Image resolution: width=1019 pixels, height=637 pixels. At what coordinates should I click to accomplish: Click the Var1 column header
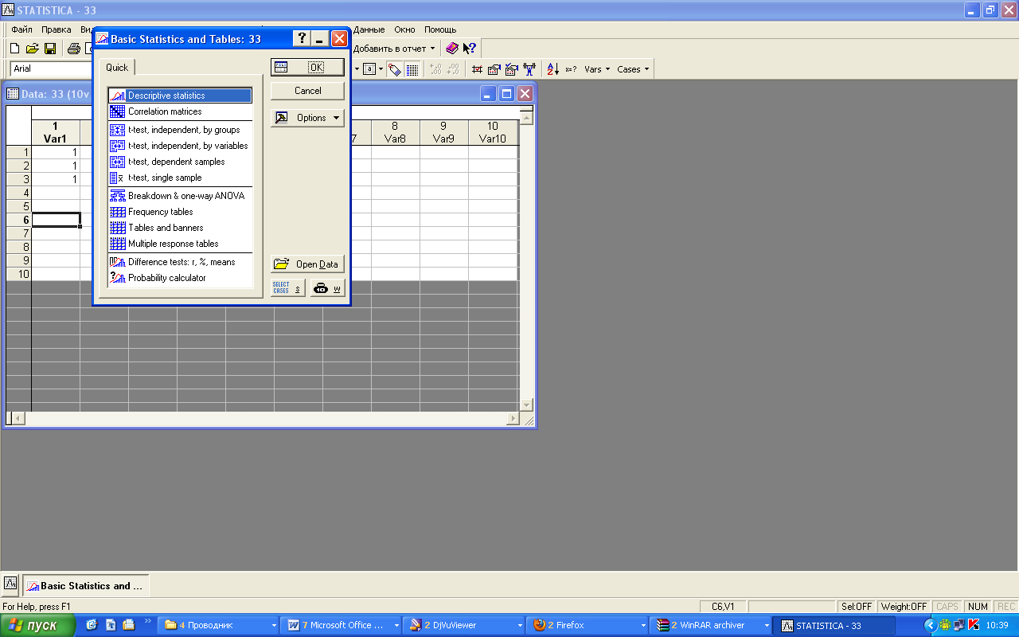[56, 132]
